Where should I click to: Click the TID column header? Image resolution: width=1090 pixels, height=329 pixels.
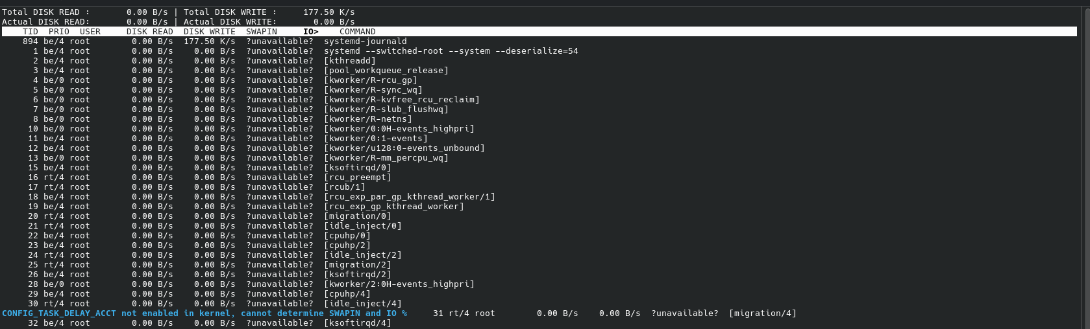click(x=31, y=32)
